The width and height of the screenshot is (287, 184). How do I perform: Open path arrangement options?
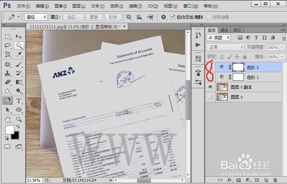[x=150, y=17]
